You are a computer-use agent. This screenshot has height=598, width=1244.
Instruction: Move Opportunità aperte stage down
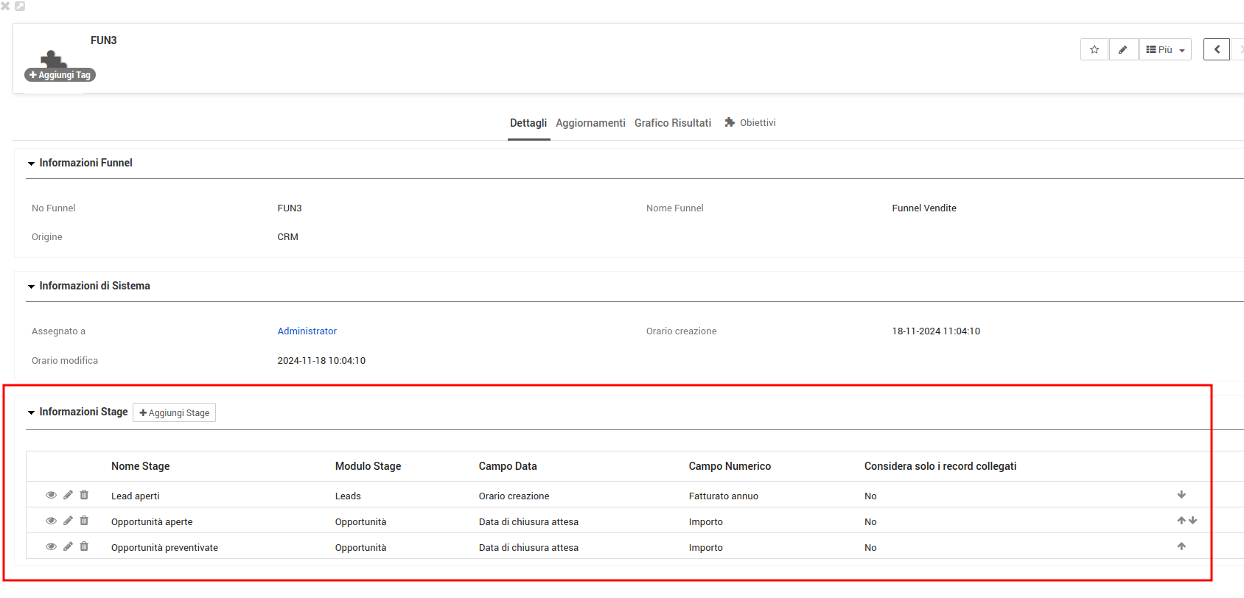point(1193,521)
